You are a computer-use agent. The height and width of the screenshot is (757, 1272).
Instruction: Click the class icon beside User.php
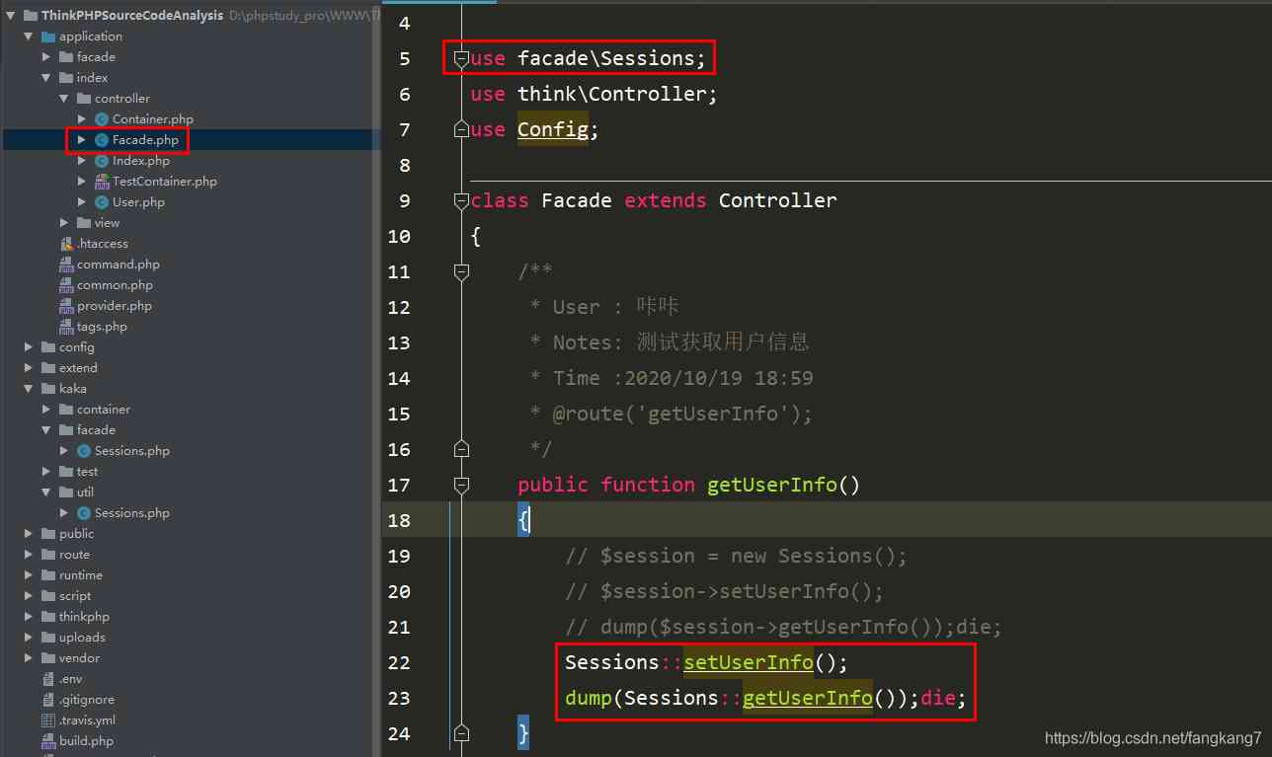pyautogui.click(x=102, y=202)
